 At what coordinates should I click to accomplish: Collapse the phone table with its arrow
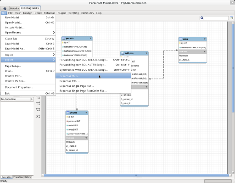(x=86, y=113)
